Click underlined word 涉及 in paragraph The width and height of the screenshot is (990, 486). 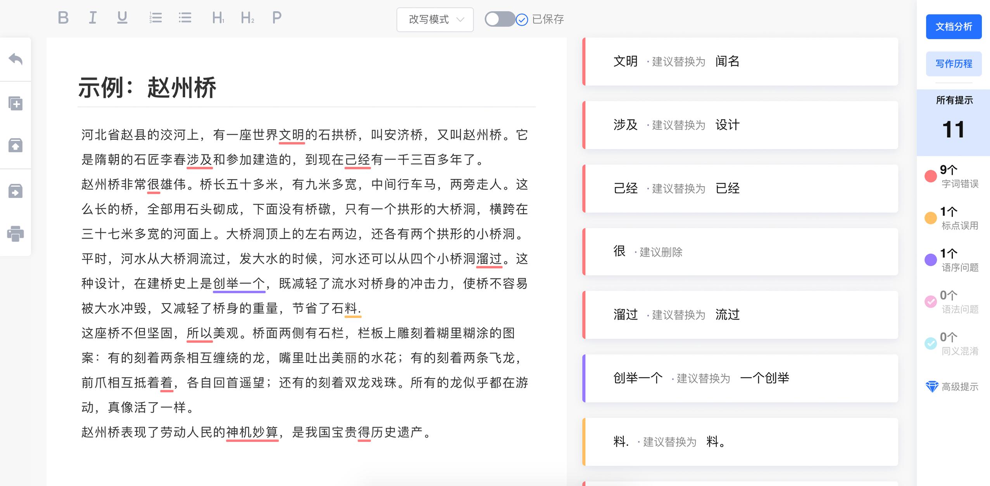click(x=199, y=160)
